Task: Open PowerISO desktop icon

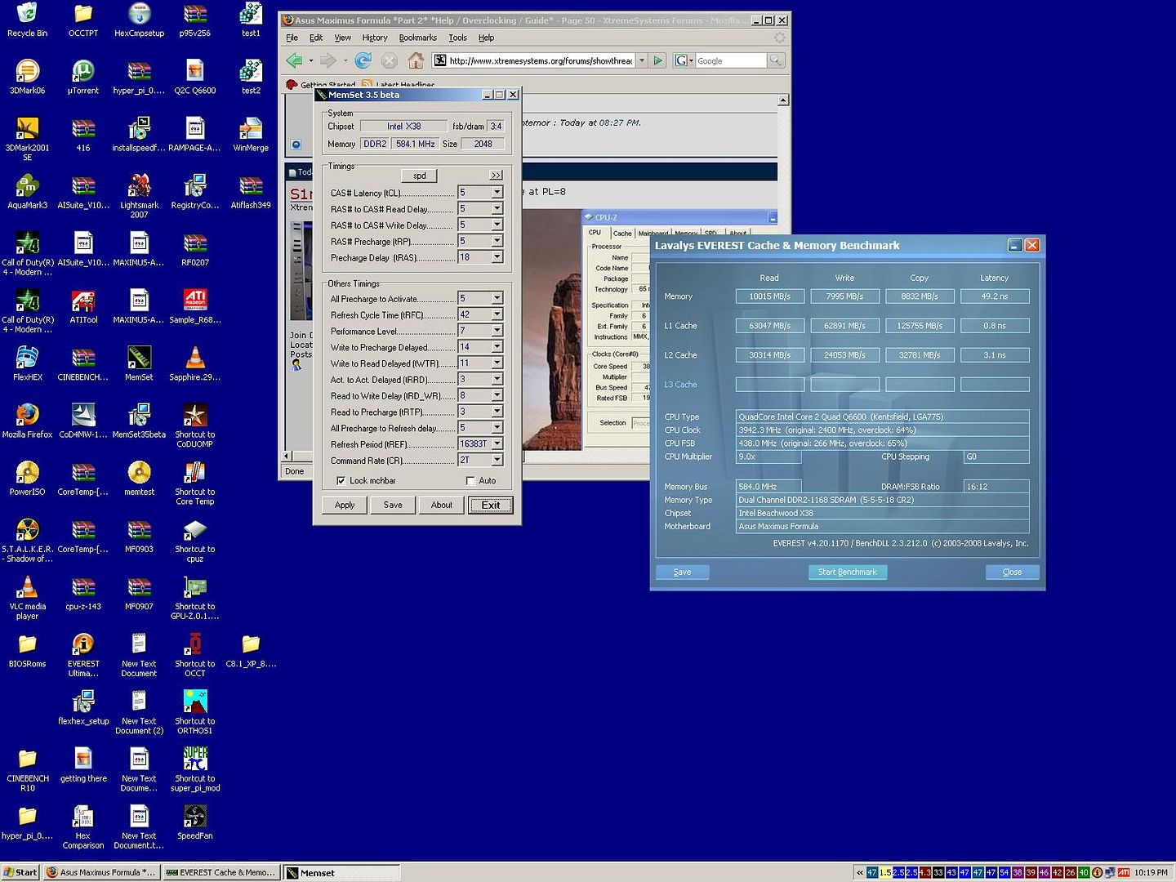Action: coord(27,478)
